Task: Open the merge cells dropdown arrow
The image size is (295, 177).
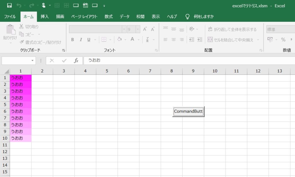Action: [x=258, y=40]
